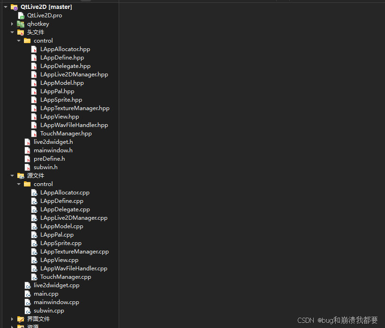
Task: Click the 界面文件 forms folder icon
Action: [x=21, y=319]
